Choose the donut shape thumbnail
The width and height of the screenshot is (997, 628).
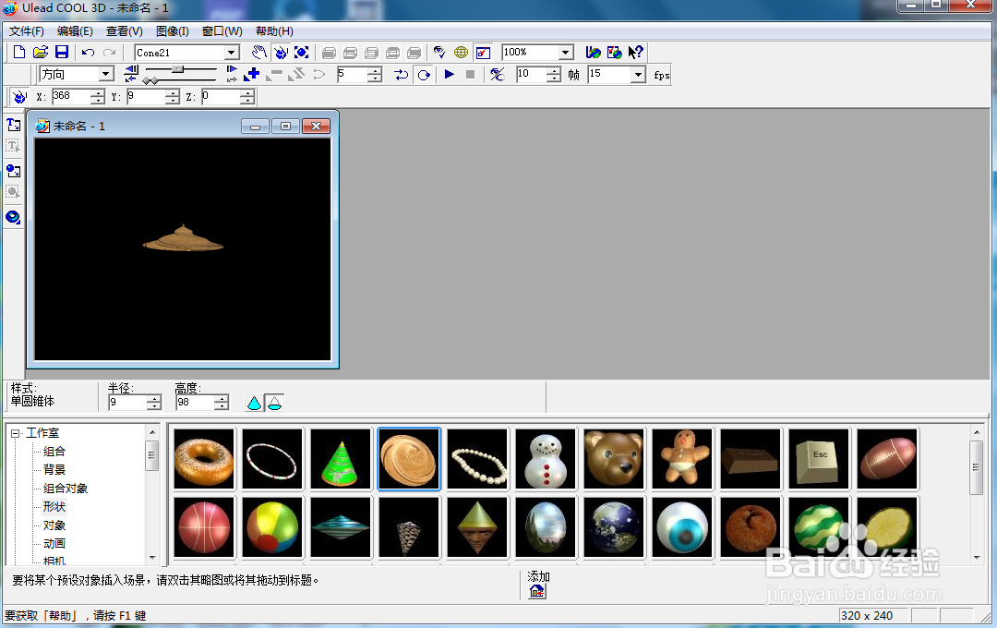click(203, 459)
